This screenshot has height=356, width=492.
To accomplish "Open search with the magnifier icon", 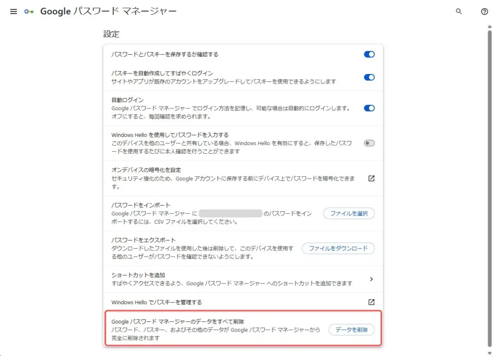I will point(458,12).
